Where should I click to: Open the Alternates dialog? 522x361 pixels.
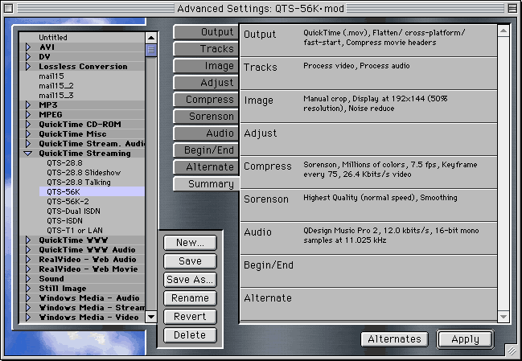click(x=394, y=339)
